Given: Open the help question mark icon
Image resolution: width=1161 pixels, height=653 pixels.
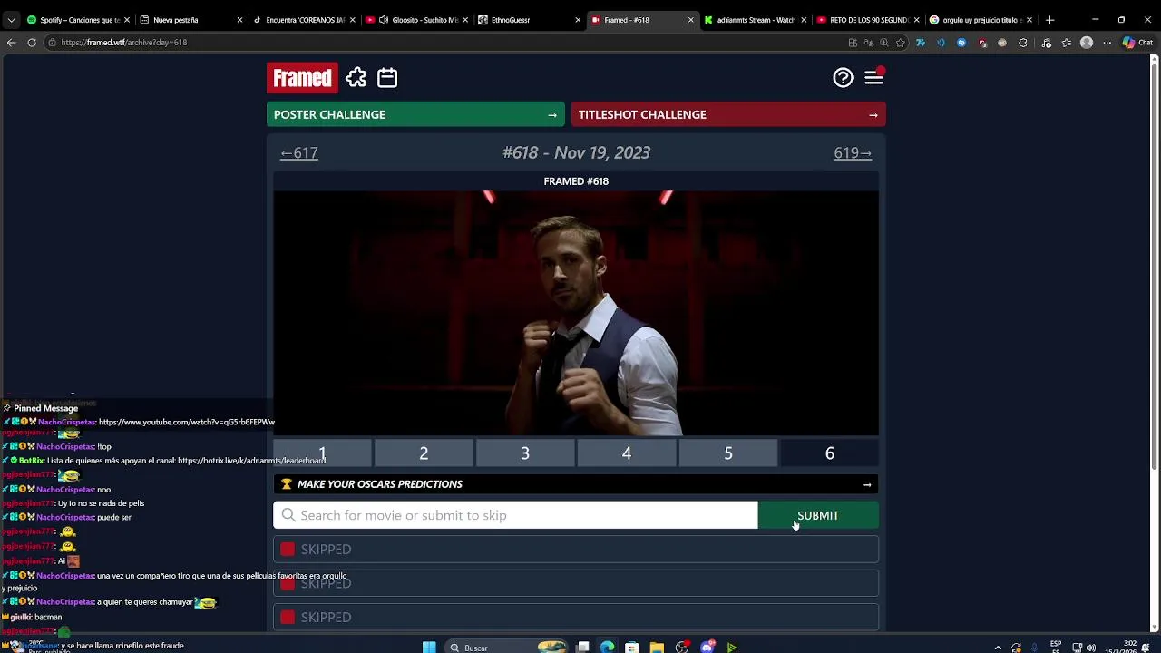Looking at the screenshot, I should pyautogui.click(x=843, y=78).
